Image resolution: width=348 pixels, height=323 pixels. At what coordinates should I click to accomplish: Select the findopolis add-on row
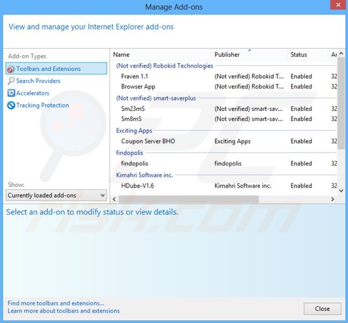[x=225, y=163]
